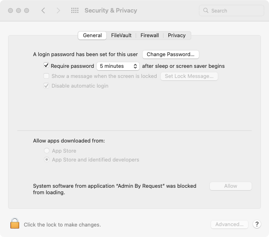Allow blocked Admin By Request software

click(231, 186)
